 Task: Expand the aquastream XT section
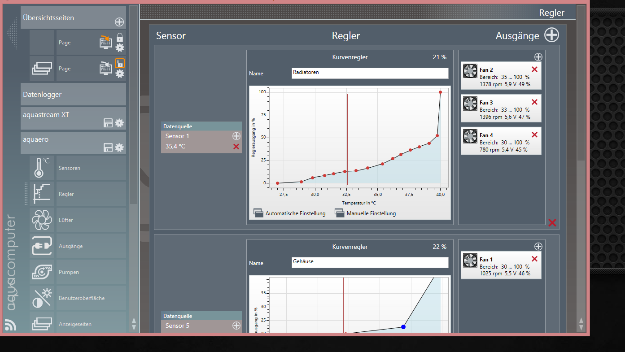[x=73, y=118]
